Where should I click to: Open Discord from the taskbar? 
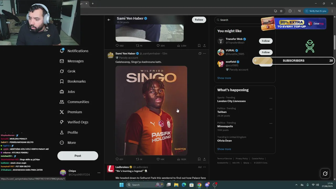coord(207,185)
